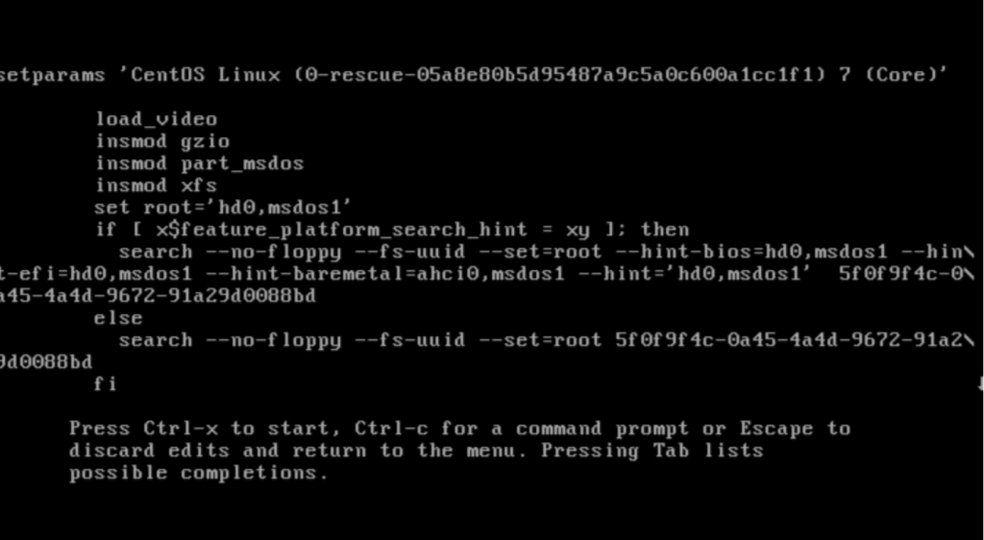This screenshot has width=984, height=540.
Task: Click the word 'then' on if line
Action: (x=665, y=230)
